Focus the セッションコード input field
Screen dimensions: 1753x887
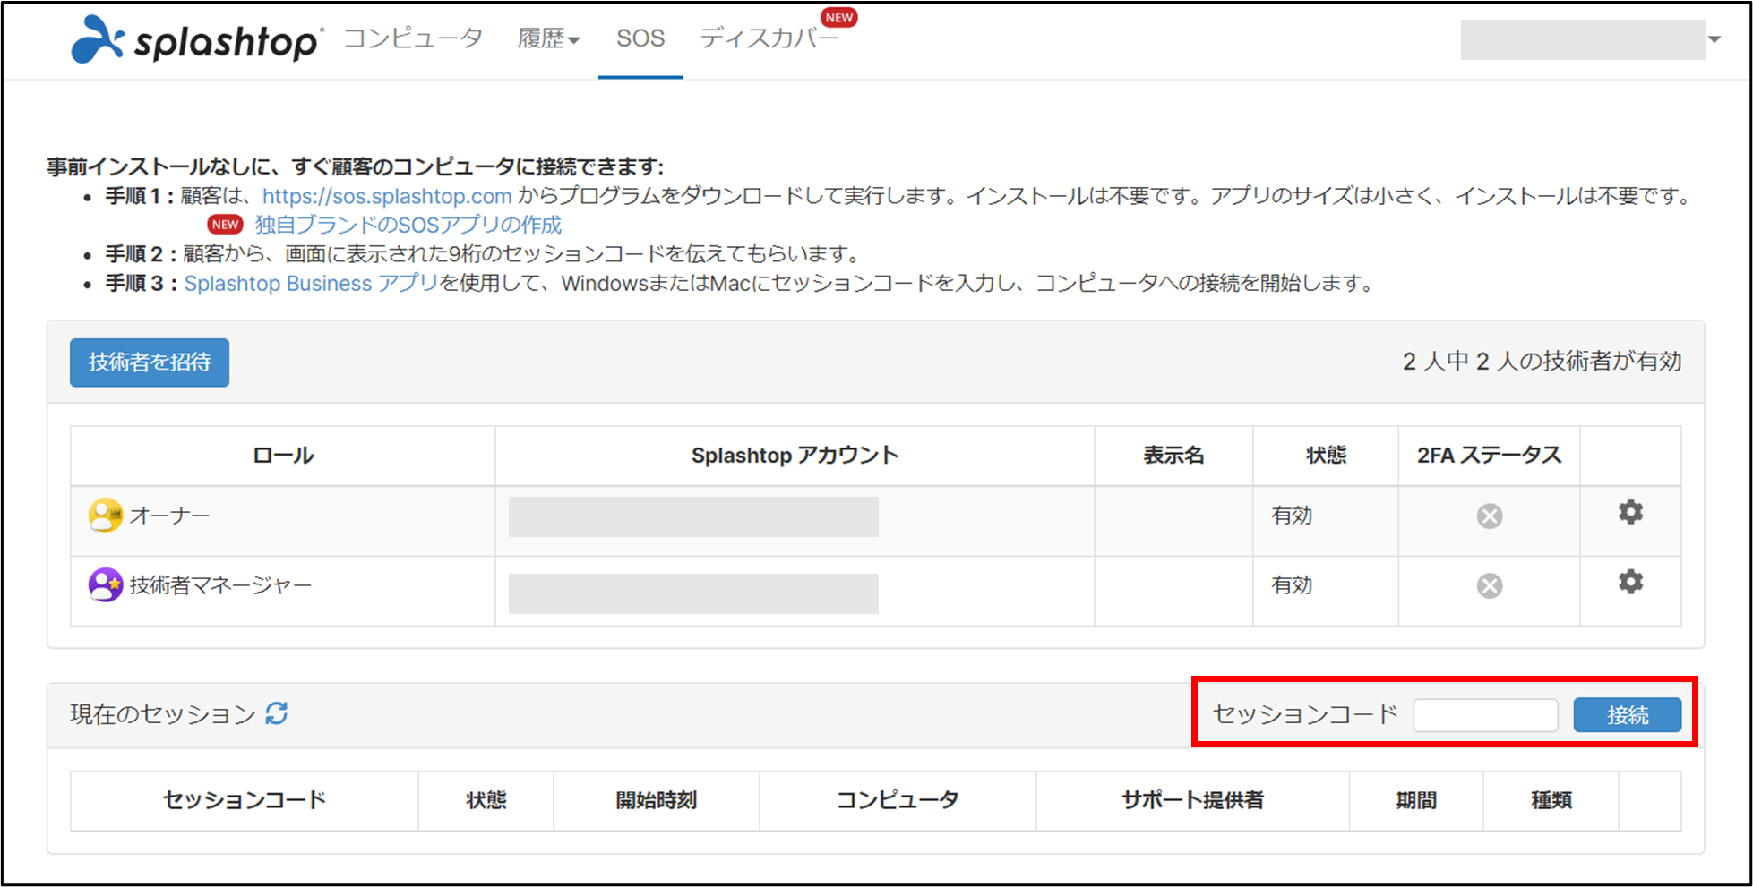pos(1485,715)
